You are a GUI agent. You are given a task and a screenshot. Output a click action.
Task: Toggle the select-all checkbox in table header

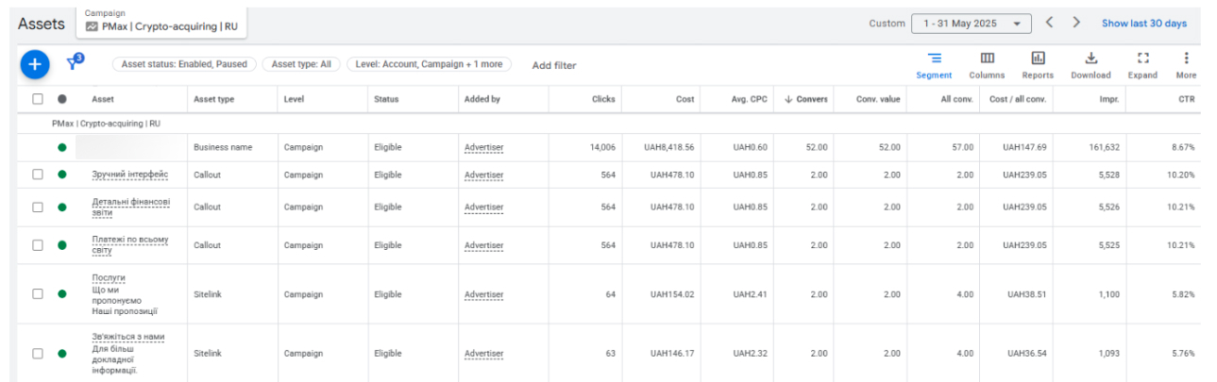pyautogui.click(x=38, y=99)
